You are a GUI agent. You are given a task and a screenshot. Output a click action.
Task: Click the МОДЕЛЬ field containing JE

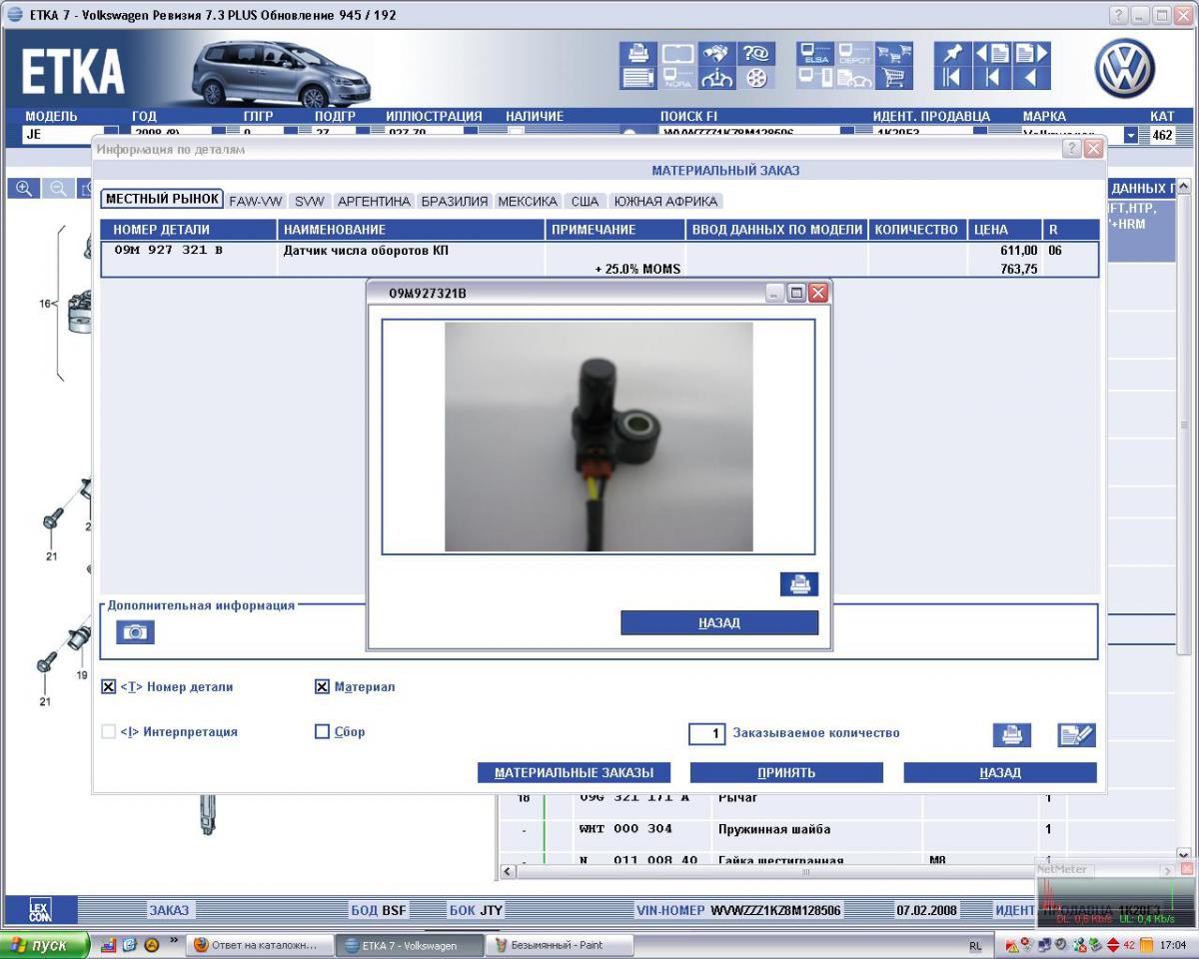(x=62, y=133)
